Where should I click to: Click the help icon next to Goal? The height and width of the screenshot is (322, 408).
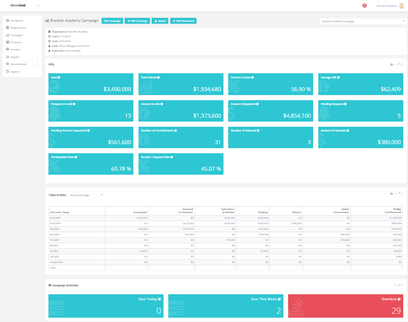[59, 77]
